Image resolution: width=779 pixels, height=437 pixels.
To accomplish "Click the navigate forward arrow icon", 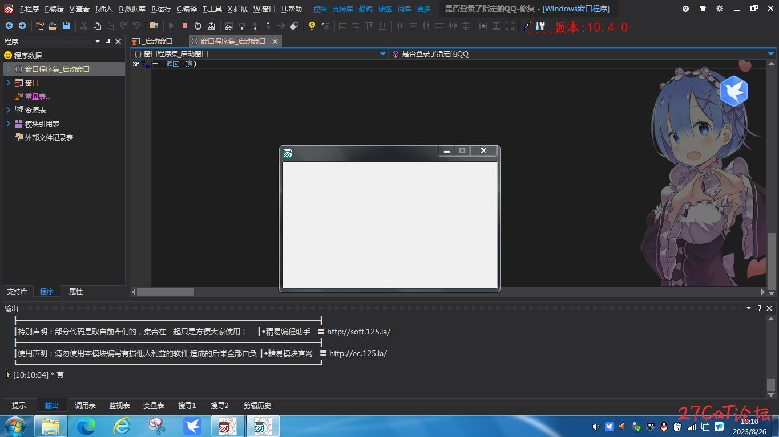I will click(x=22, y=26).
